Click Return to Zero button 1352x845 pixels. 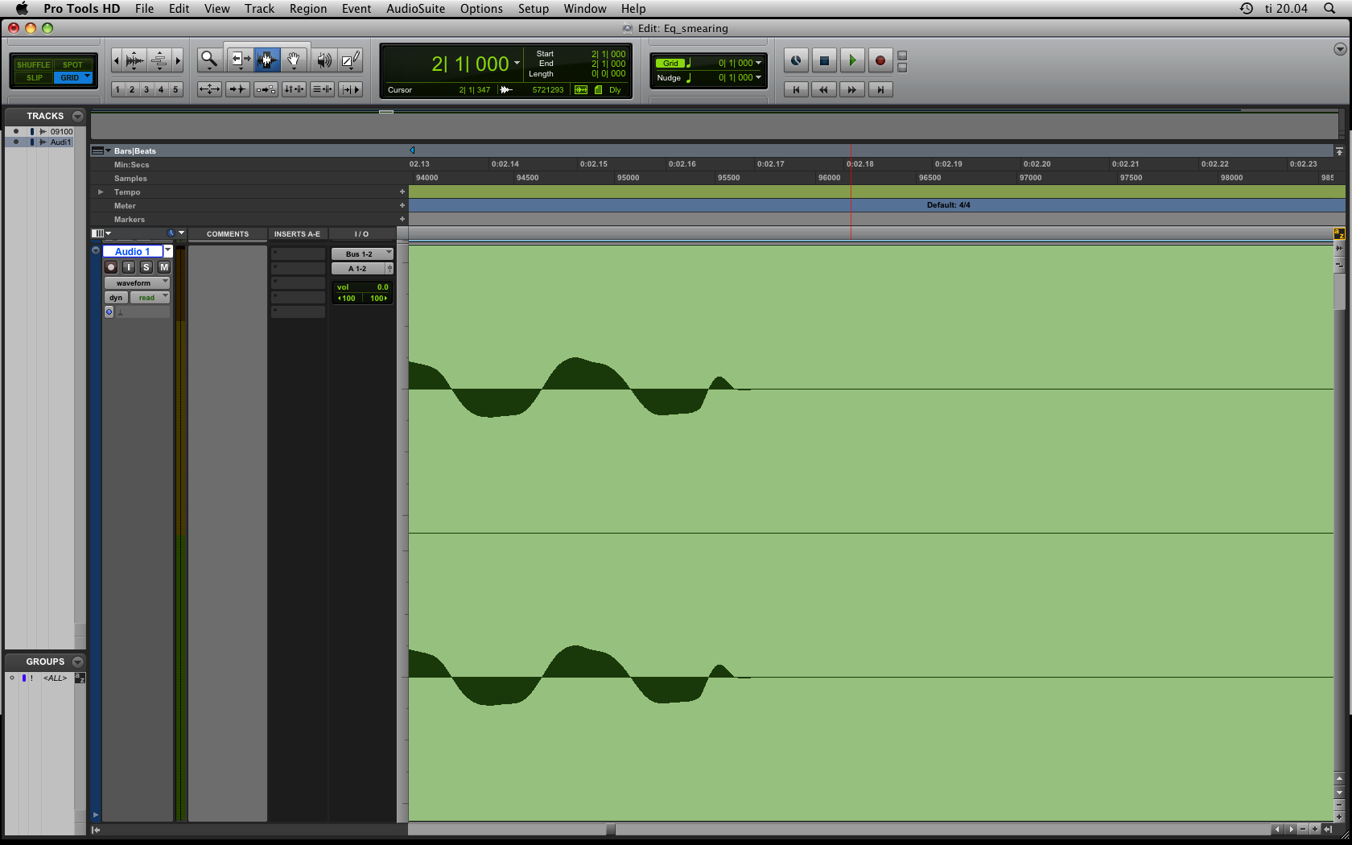(796, 89)
